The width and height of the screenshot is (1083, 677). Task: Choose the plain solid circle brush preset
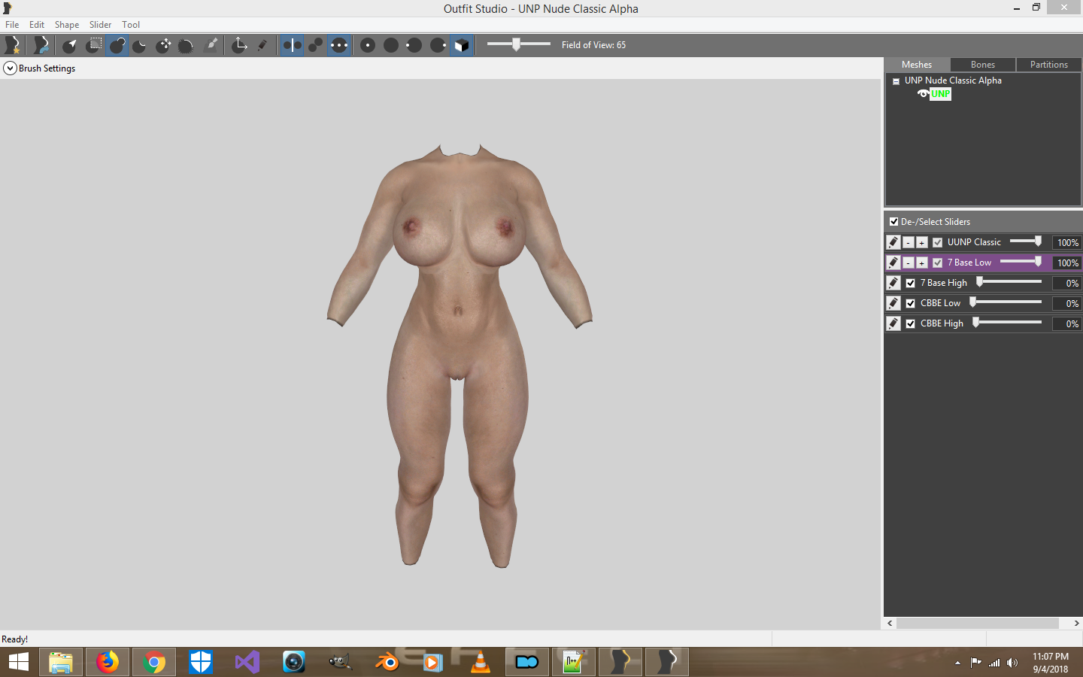pos(391,45)
